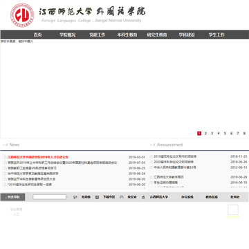Click the search input field in bottom bar
The height and width of the screenshot is (249, 249).
tap(49, 197)
